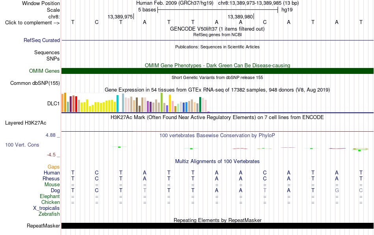Click the black RepeatMasker bar
This screenshot has height=235, width=374.
click(217, 226)
